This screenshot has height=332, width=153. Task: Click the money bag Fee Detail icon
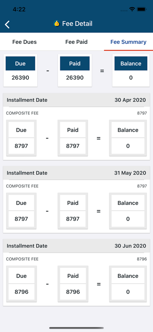click(x=57, y=24)
